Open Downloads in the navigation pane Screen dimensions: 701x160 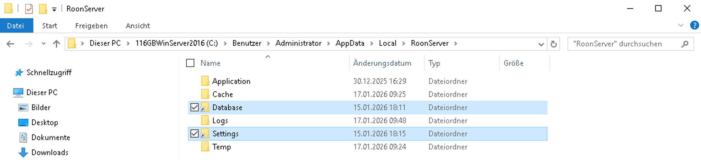50,152
